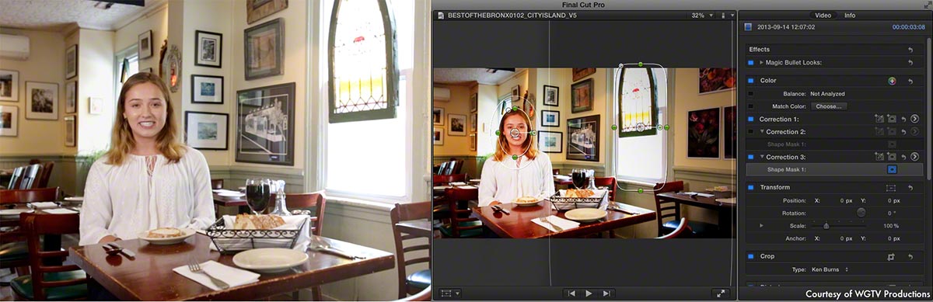Open Correction 2 color board arrow button
The image size is (933, 302).
tap(914, 132)
